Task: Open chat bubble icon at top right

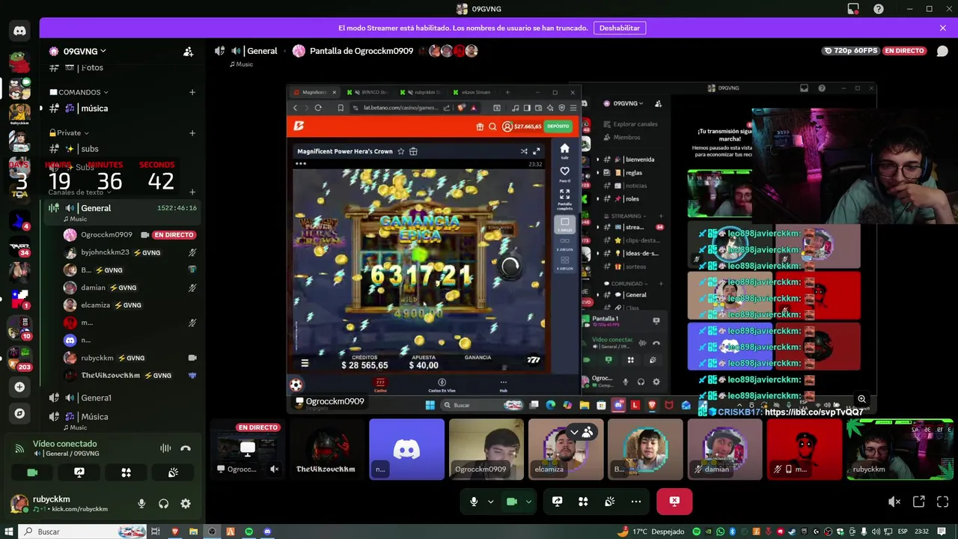Action: (x=942, y=51)
